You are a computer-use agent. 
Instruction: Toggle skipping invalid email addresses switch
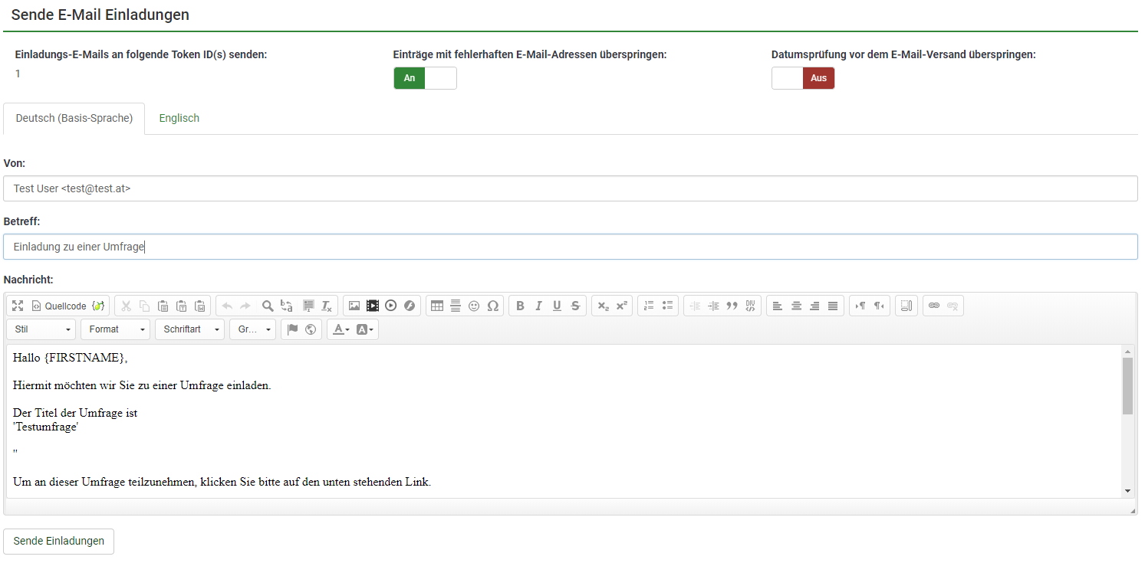click(425, 78)
